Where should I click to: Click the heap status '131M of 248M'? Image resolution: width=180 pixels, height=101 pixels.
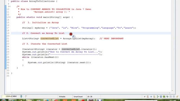pos(11,97)
